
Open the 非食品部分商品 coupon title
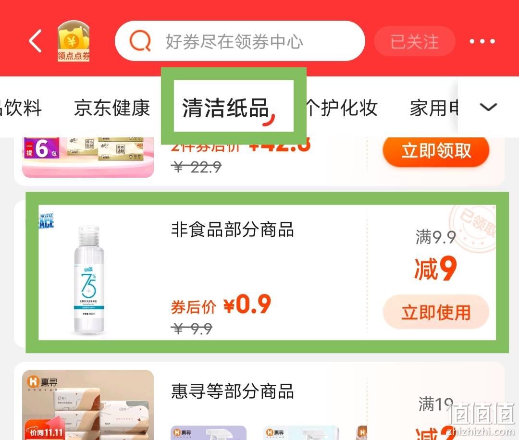[x=232, y=229]
